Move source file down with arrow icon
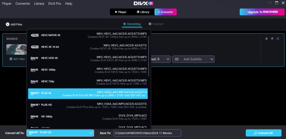This screenshot has height=139, width=286. (x=267, y=39)
